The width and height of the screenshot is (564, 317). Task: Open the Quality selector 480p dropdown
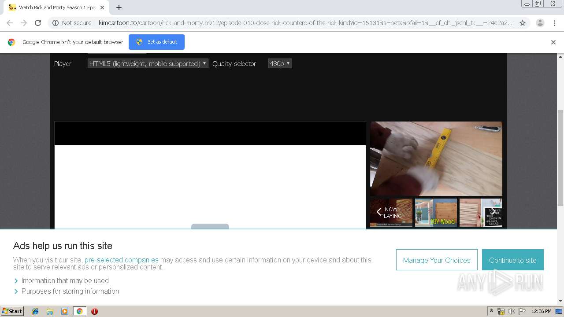tap(280, 63)
